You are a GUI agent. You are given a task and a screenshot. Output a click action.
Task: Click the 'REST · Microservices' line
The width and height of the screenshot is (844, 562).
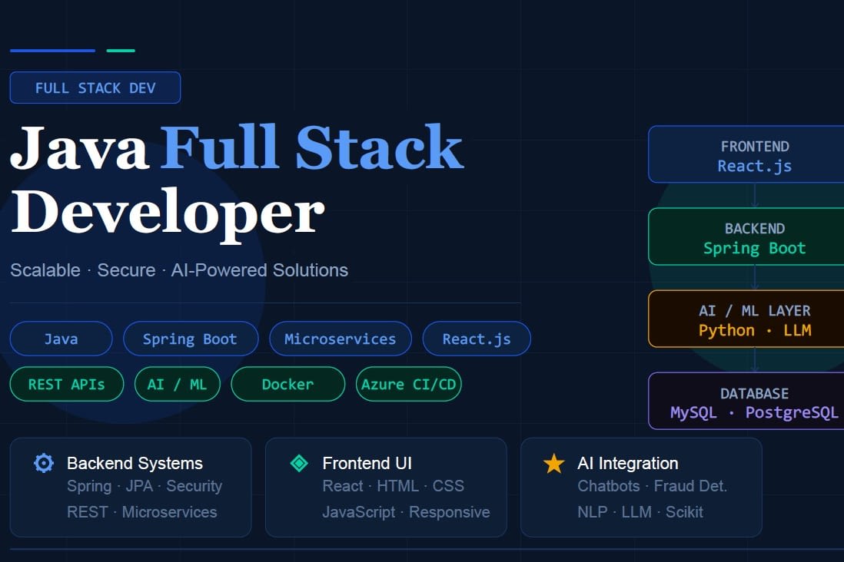(x=142, y=512)
